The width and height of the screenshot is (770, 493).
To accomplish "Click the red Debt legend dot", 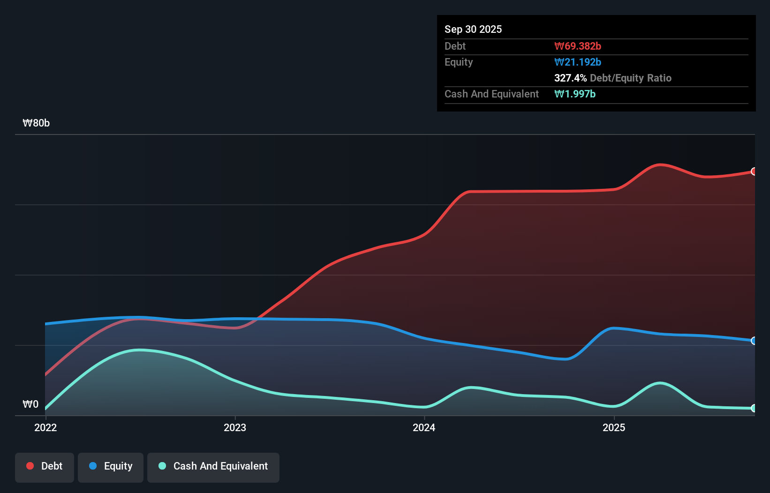I will click(x=30, y=466).
